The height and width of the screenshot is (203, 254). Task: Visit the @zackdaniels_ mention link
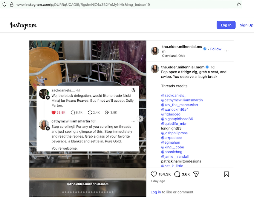click(174, 95)
